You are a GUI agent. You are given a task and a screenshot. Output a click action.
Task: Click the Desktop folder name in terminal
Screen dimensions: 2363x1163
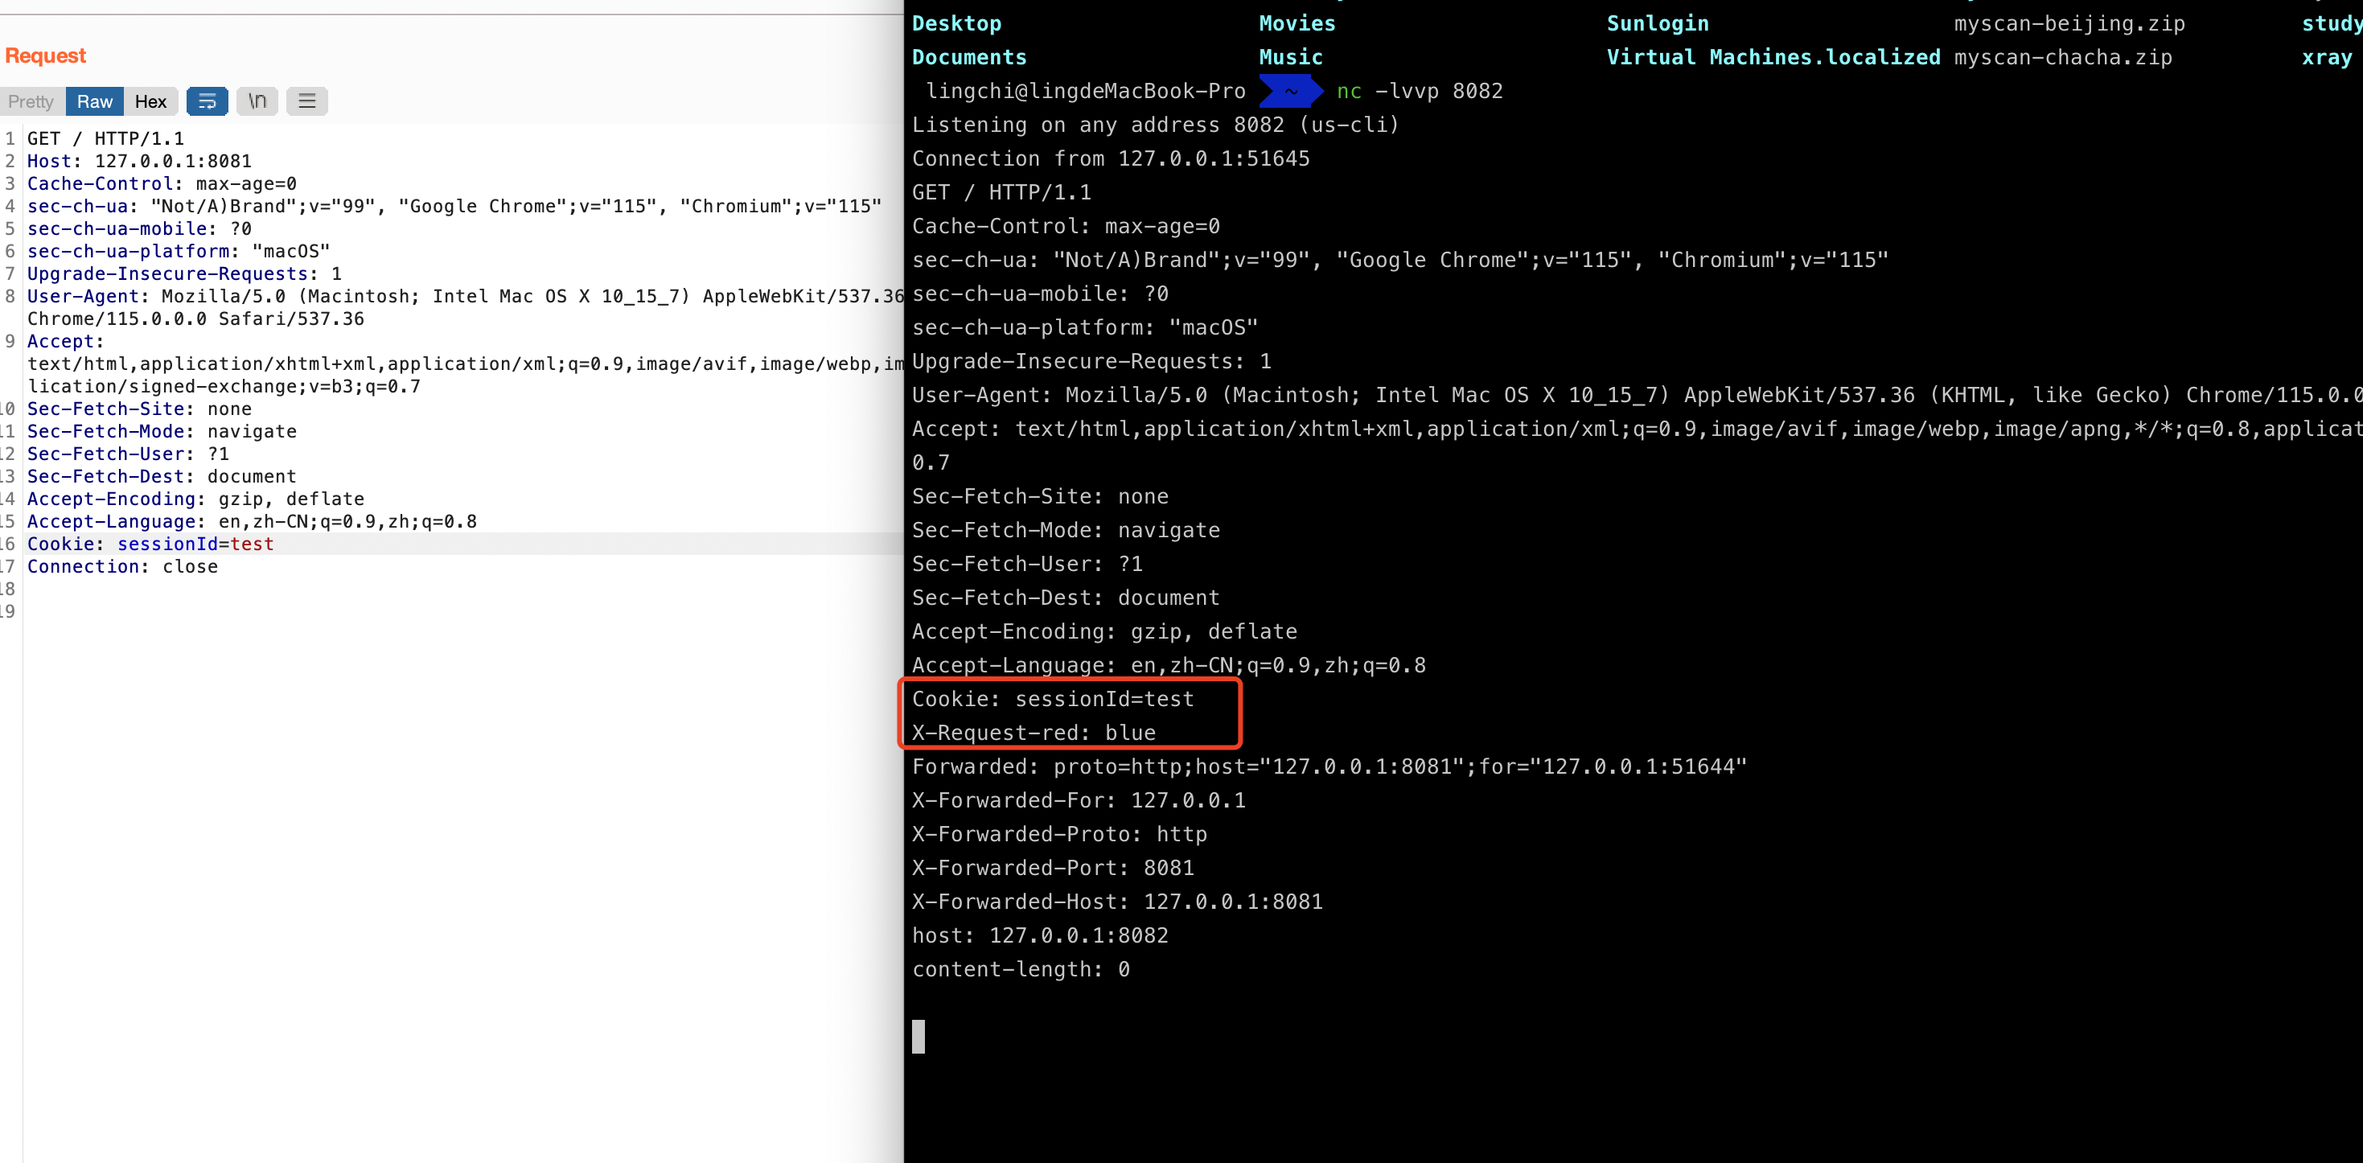pos(955,23)
